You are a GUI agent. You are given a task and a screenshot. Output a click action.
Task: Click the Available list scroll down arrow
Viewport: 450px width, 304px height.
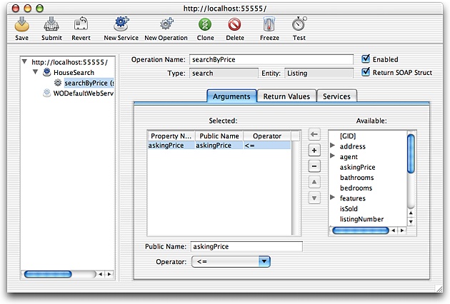point(411,222)
